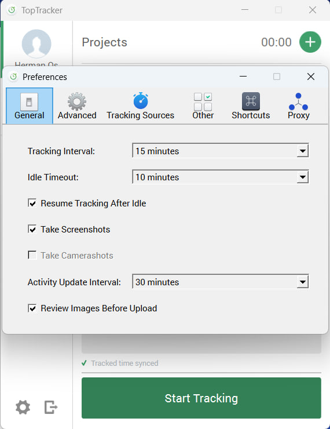
Task: Select the General preferences tab
Action: (x=29, y=106)
